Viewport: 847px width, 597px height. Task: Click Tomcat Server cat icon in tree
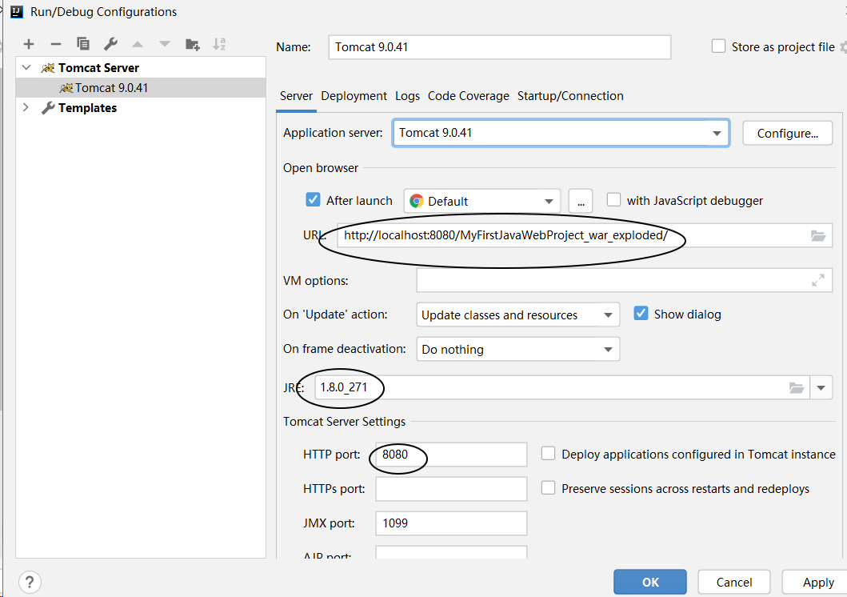pyautogui.click(x=48, y=68)
